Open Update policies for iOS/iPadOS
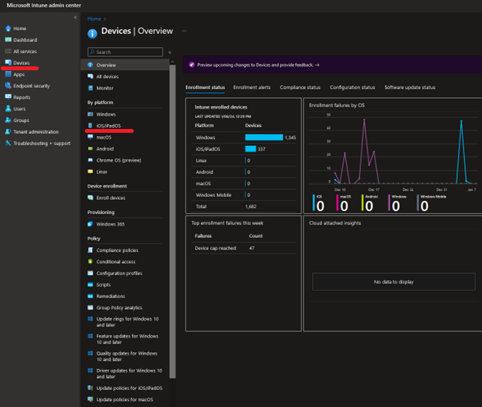The image size is (482, 407). (130, 388)
